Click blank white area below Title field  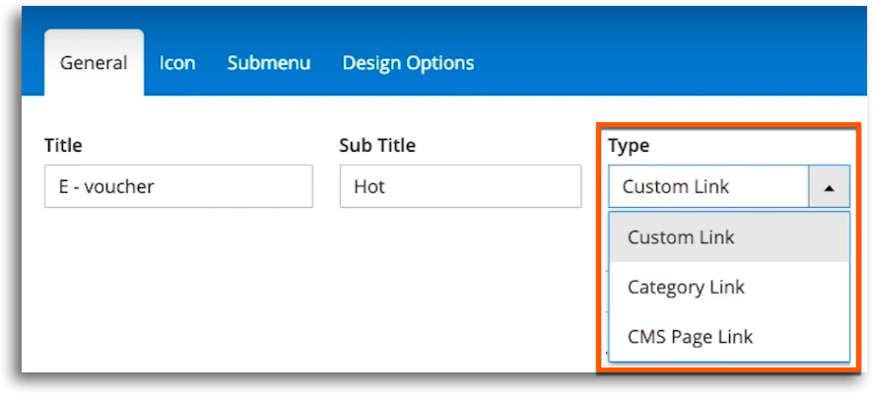[x=178, y=290]
